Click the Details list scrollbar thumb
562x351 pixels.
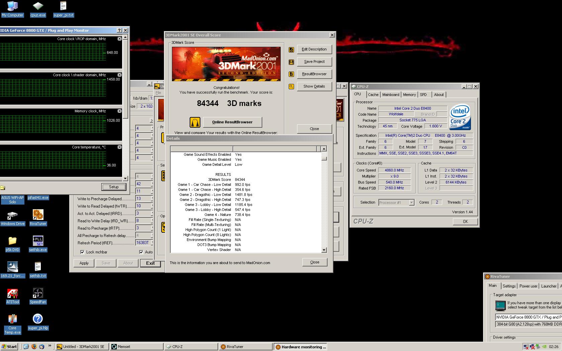click(x=324, y=158)
